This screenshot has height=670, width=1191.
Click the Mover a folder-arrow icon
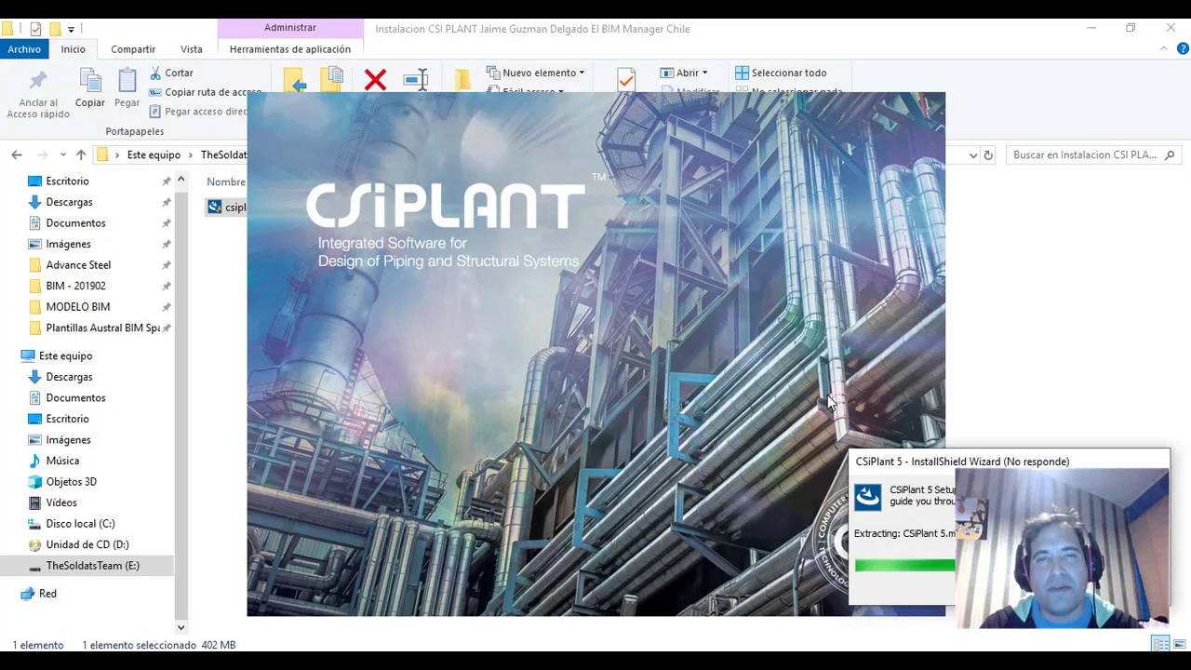294,81
